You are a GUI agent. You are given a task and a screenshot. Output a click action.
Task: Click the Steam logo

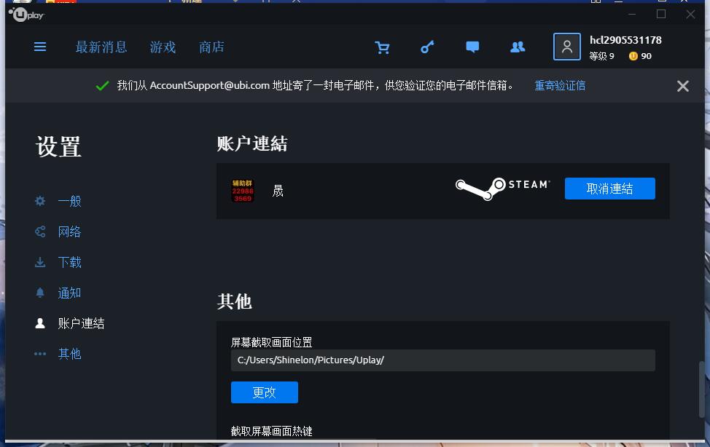tap(503, 189)
